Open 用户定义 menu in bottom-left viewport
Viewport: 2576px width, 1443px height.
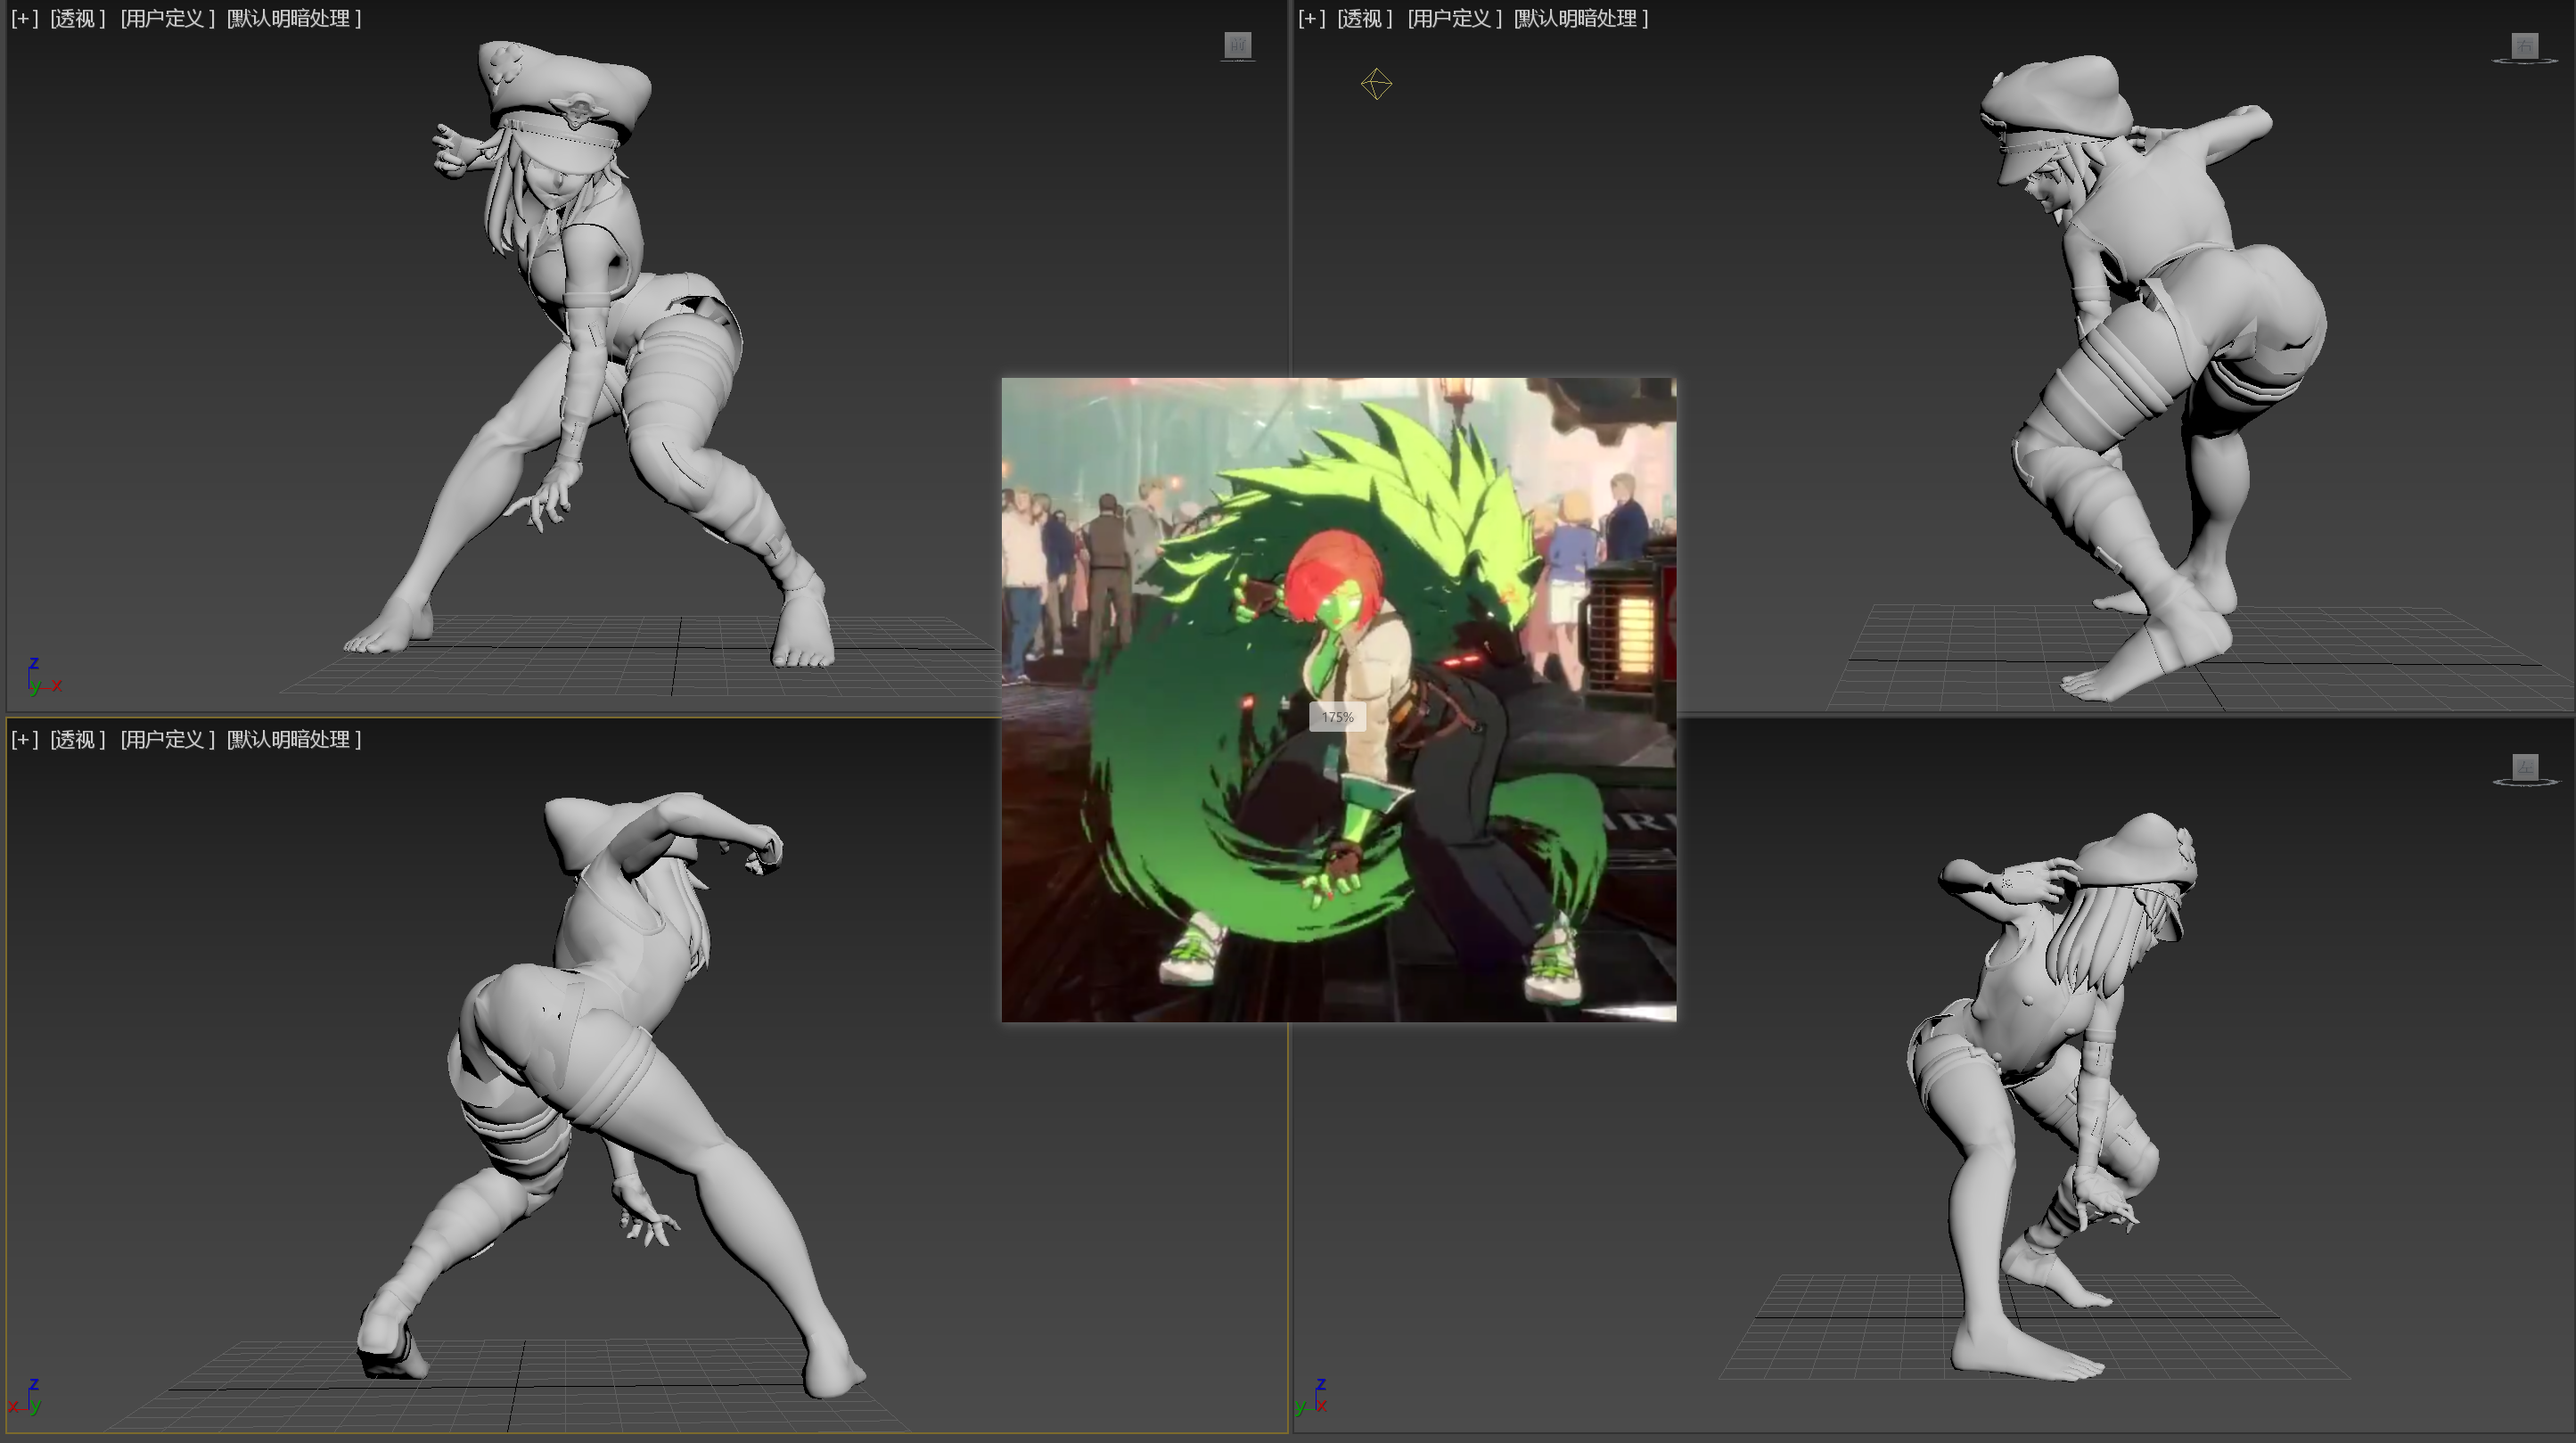167,739
